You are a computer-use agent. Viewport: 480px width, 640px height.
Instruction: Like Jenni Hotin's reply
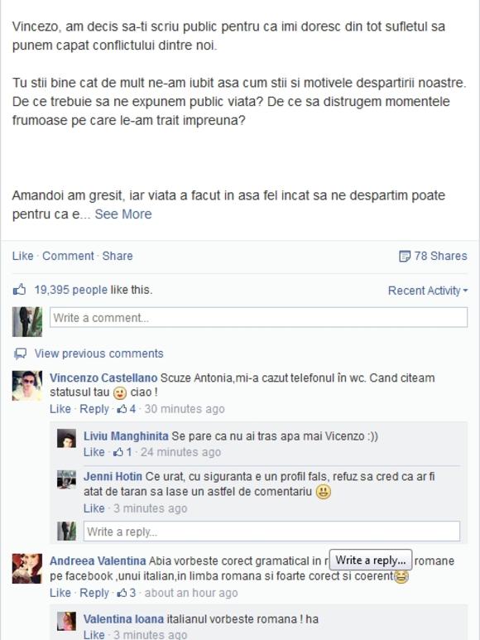click(94, 508)
